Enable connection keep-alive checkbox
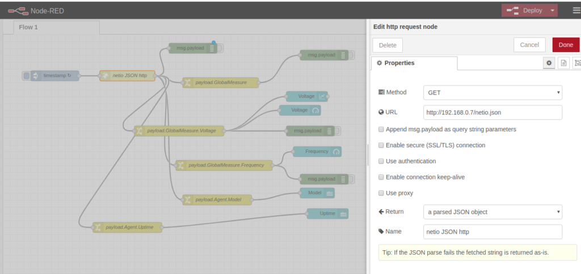The width and height of the screenshot is (581, 274). pyautogui.click(x=381, y=177)
